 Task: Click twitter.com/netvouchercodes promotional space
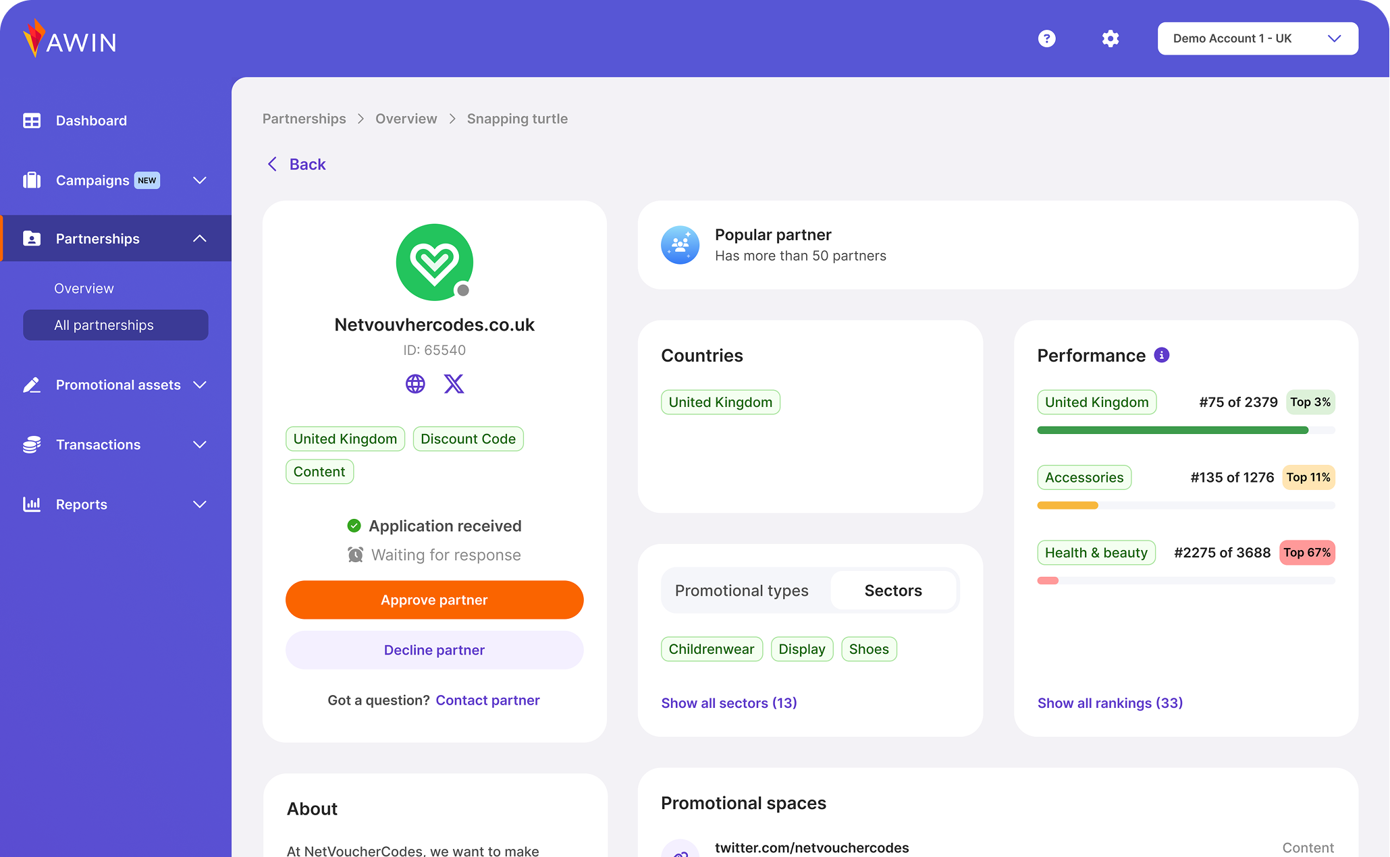click(811, 848)
